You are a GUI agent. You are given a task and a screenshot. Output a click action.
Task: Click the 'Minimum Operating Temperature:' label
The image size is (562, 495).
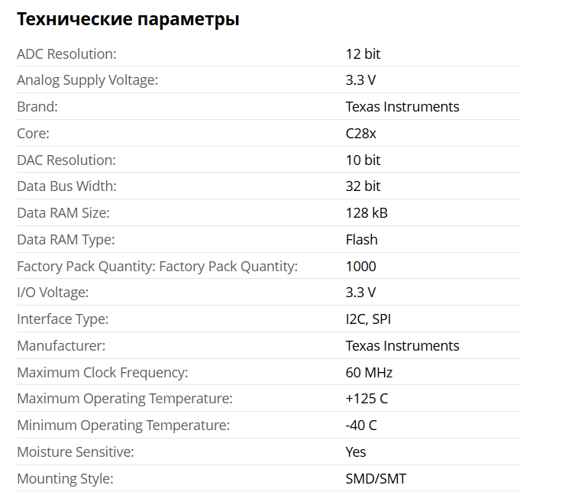[123, 425]
